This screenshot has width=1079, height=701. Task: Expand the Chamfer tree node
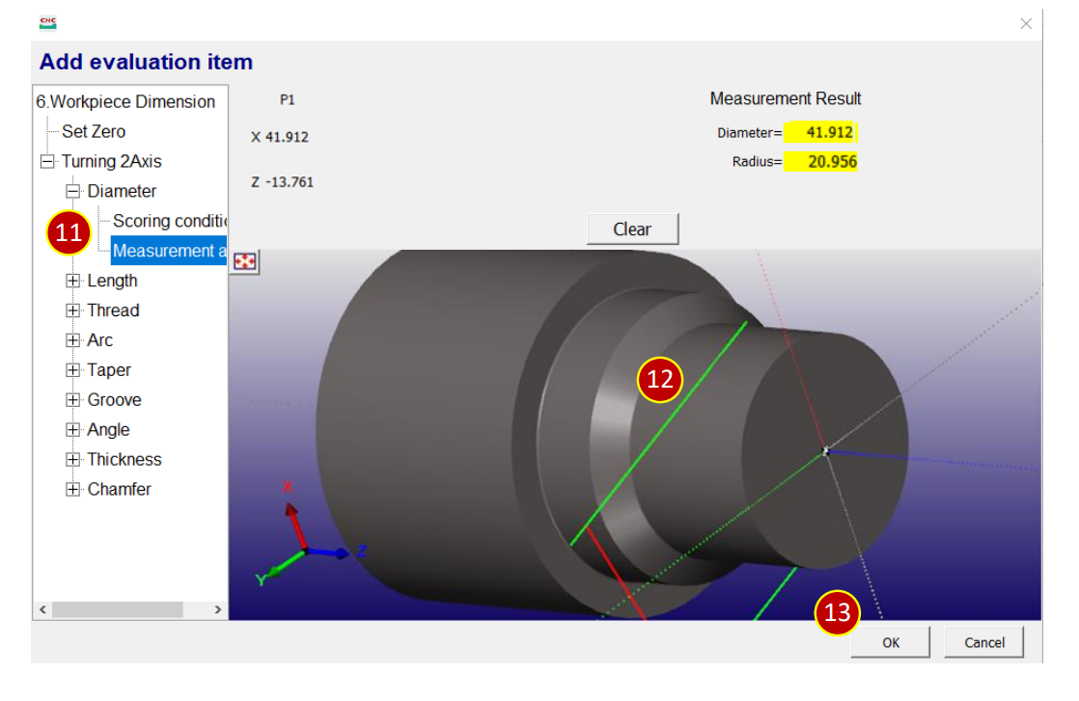tap(73, 489)
